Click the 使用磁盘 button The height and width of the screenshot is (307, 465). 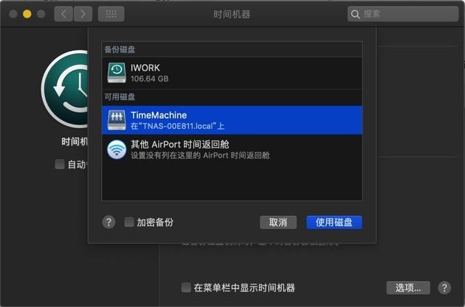[x=334, y=222]
